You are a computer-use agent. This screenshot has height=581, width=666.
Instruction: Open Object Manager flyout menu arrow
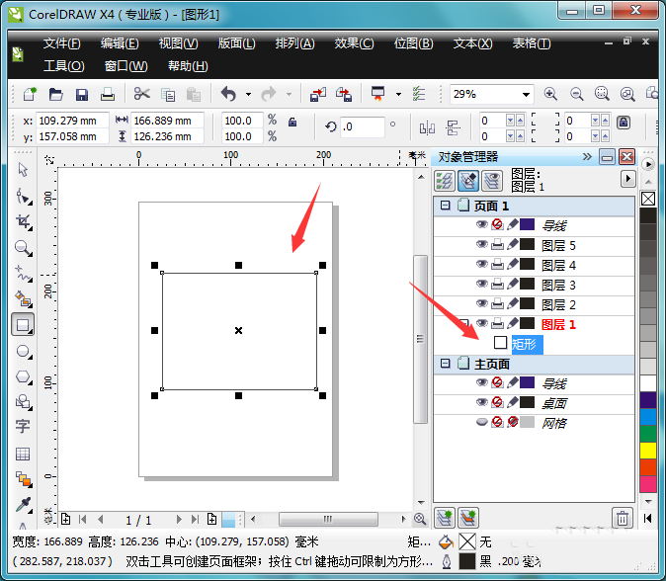tap(628, 179)
